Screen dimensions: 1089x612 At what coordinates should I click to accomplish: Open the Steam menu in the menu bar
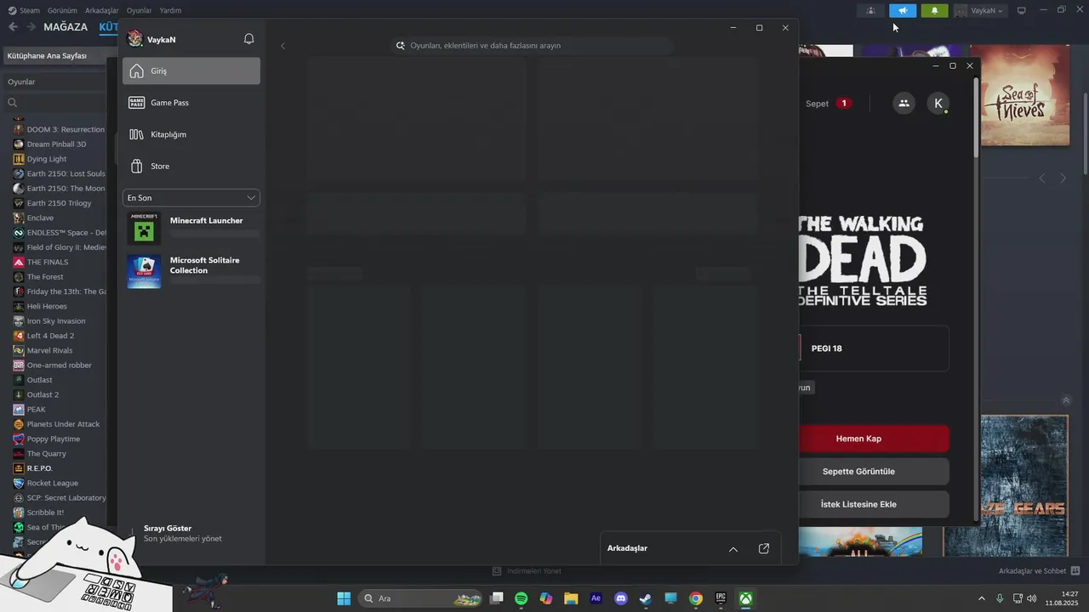click(25, 11)
